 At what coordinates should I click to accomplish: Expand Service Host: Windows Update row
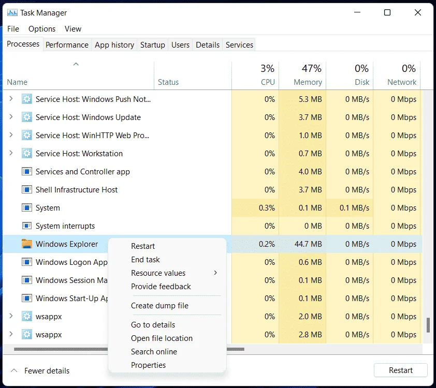coord(11,116)
